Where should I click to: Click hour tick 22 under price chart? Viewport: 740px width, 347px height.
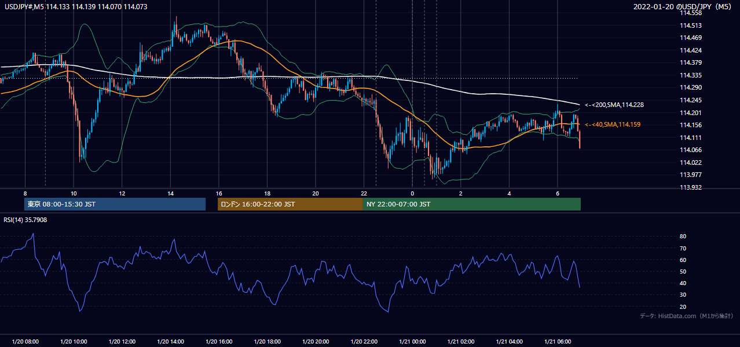pos(364,193)
